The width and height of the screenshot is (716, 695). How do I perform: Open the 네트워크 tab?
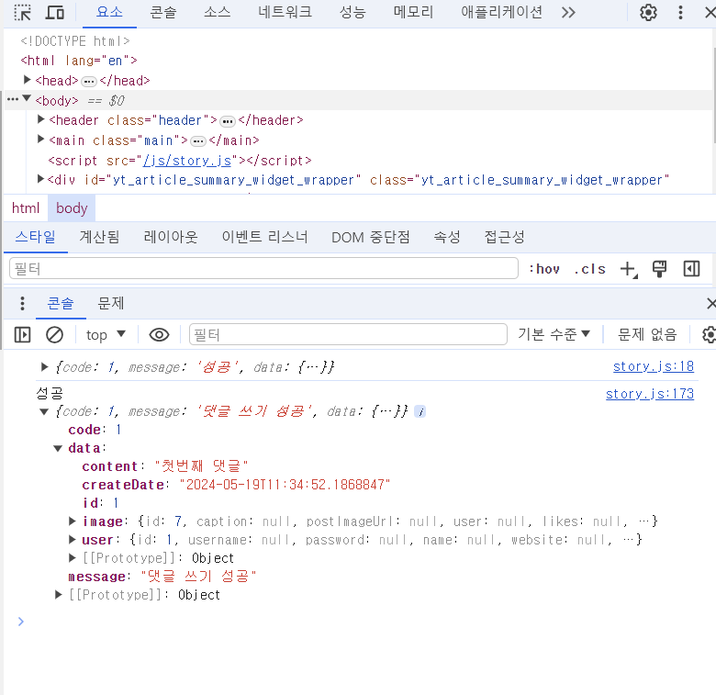pos(285,12)
